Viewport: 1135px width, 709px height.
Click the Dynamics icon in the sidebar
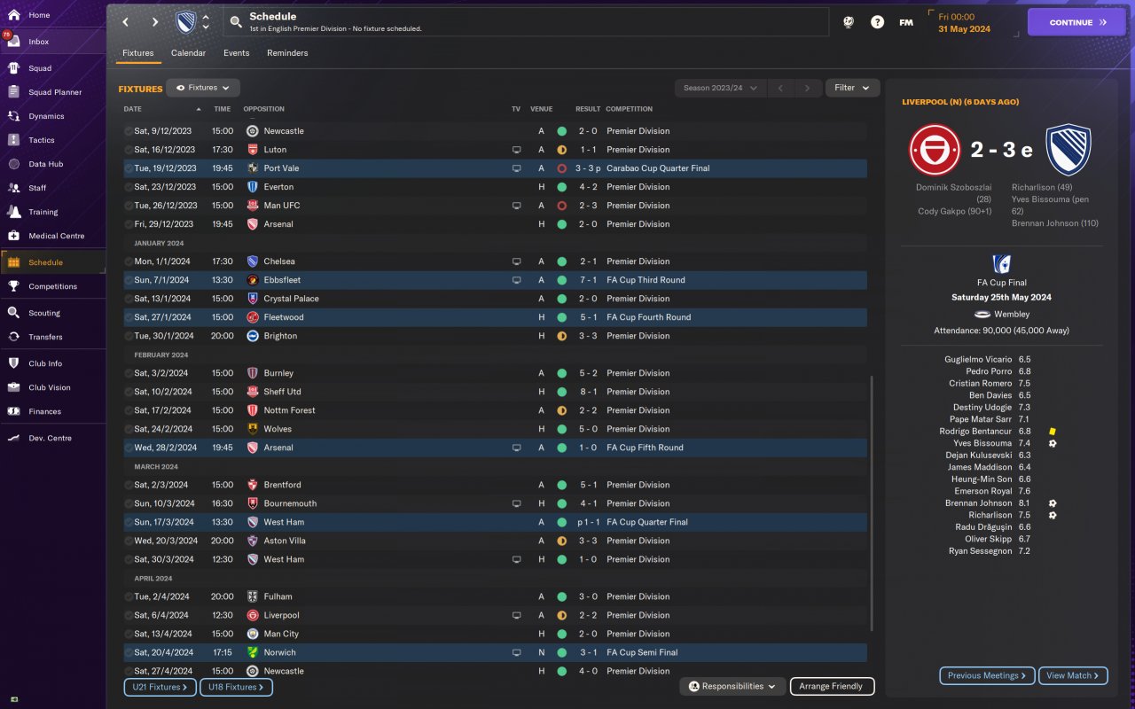click(x=13, y=116)
